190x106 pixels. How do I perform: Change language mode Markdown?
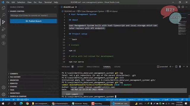(155, 100)
